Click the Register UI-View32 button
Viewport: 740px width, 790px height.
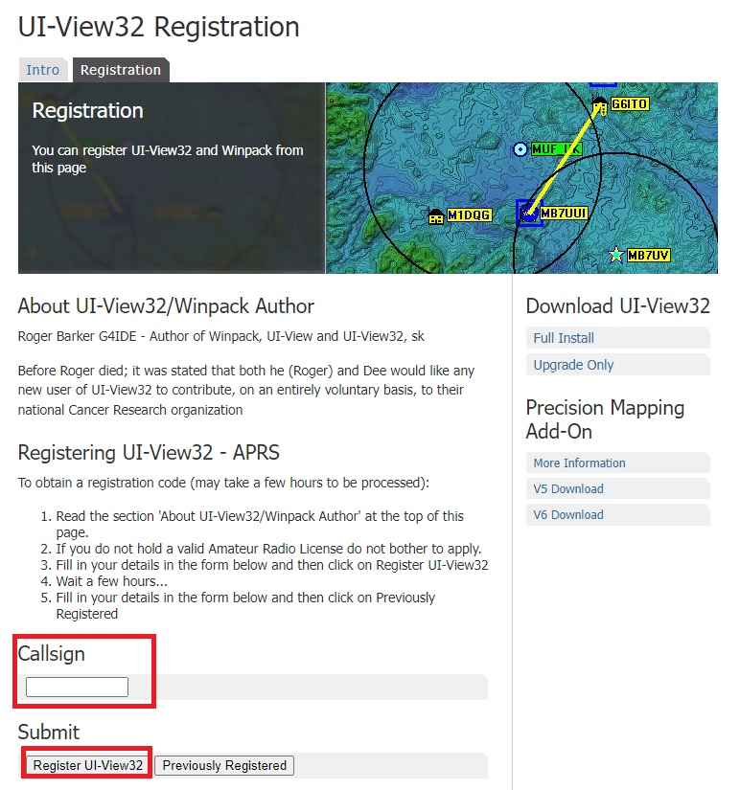click(88, 765)
